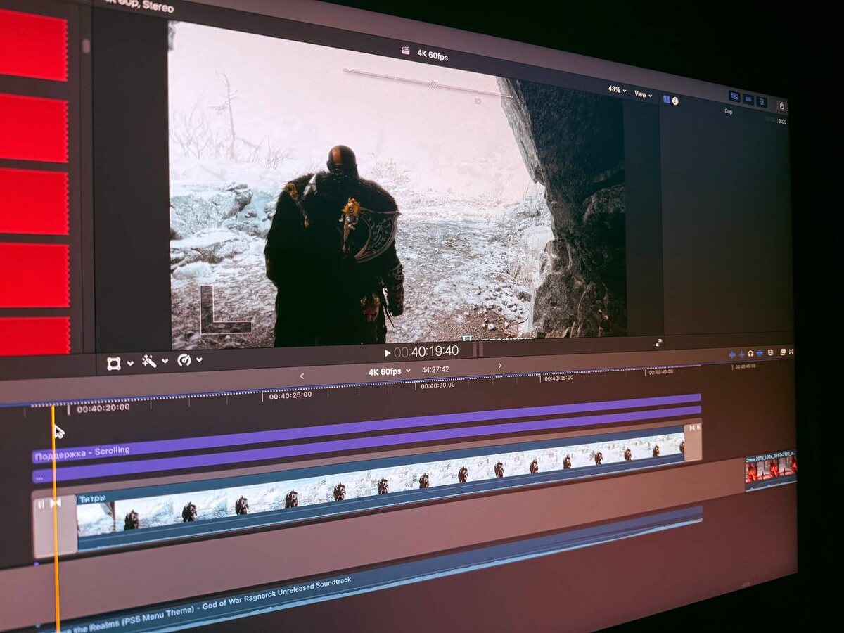Screen dimensions: 844x633
Task: Select the transition at start of Титры clip
Action: [54, 526]
